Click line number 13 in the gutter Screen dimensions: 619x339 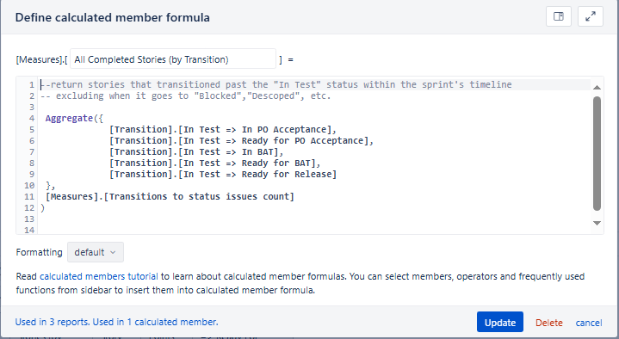(29, 219)
